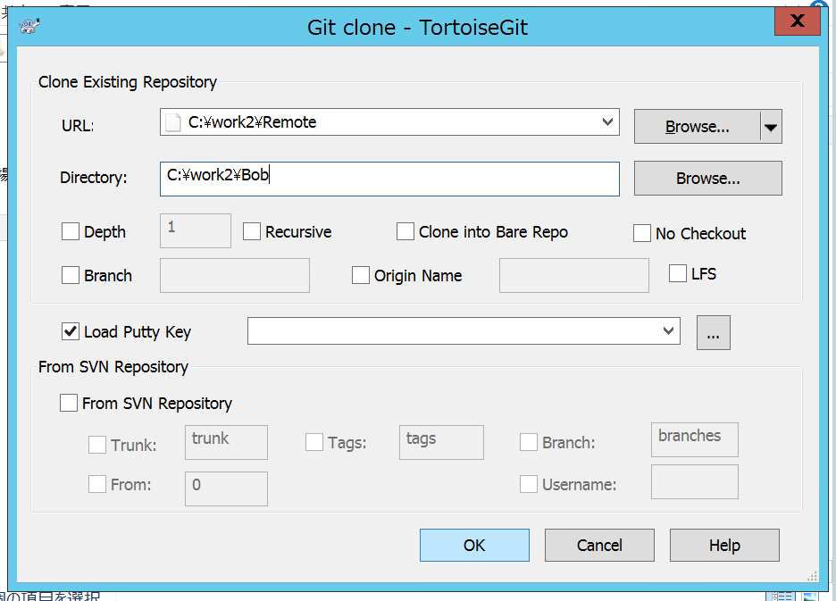Viewport: 836px width, 601px height.
Task: Click the Origin Name input field
Action: coord(574,276)
